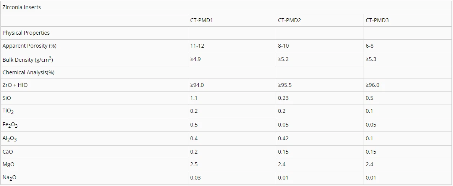Select the Bulk Density row label
The height and width of the screenshot is (186, 453).
(x=28, y=60)
